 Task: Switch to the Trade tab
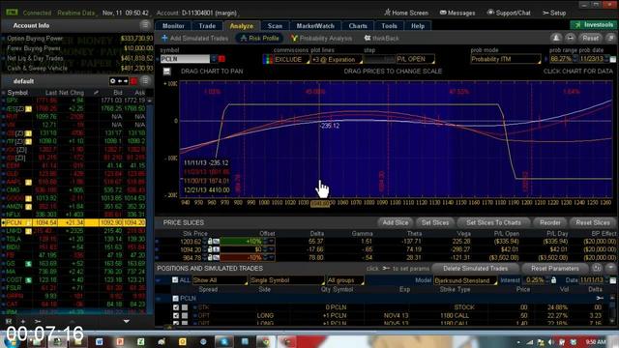click(207, 26)
